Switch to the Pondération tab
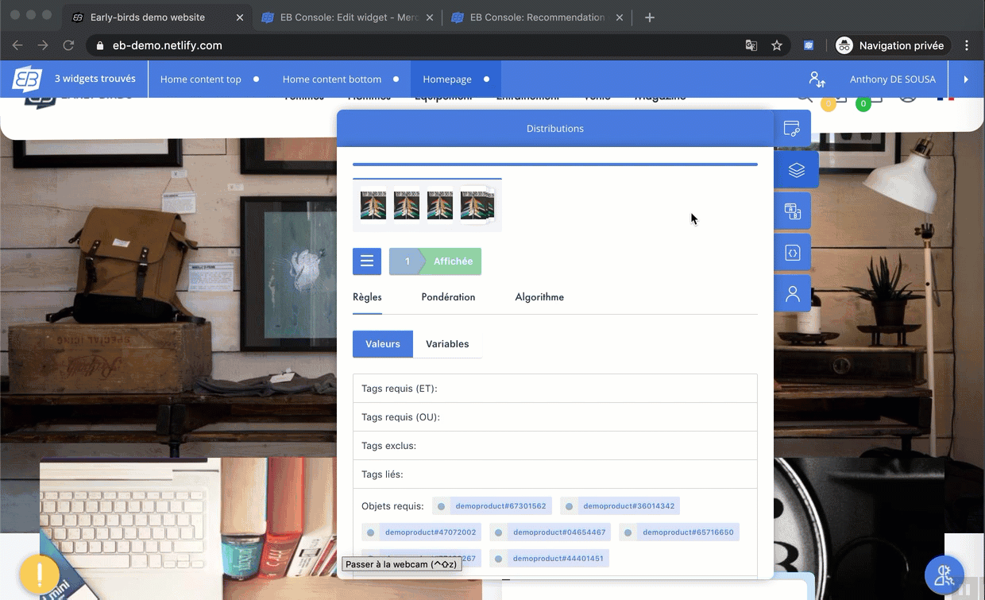The width and height of the screenshot is (985, 600). [448, 297]
